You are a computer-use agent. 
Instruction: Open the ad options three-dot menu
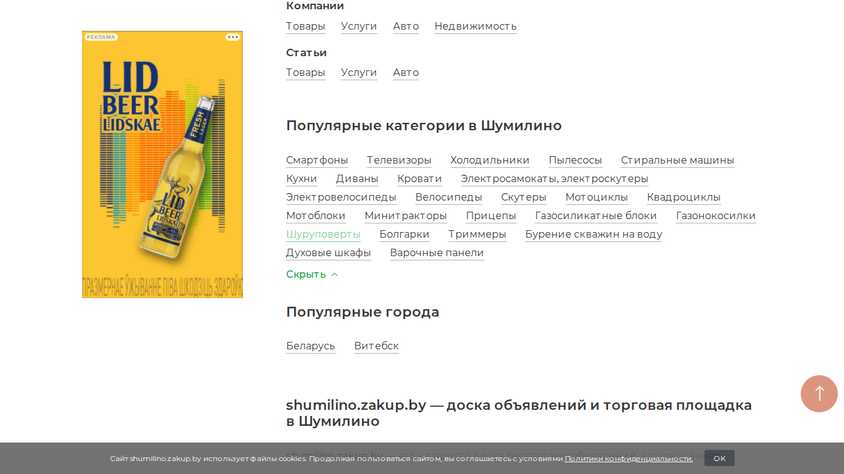click(x=233, y=37)
